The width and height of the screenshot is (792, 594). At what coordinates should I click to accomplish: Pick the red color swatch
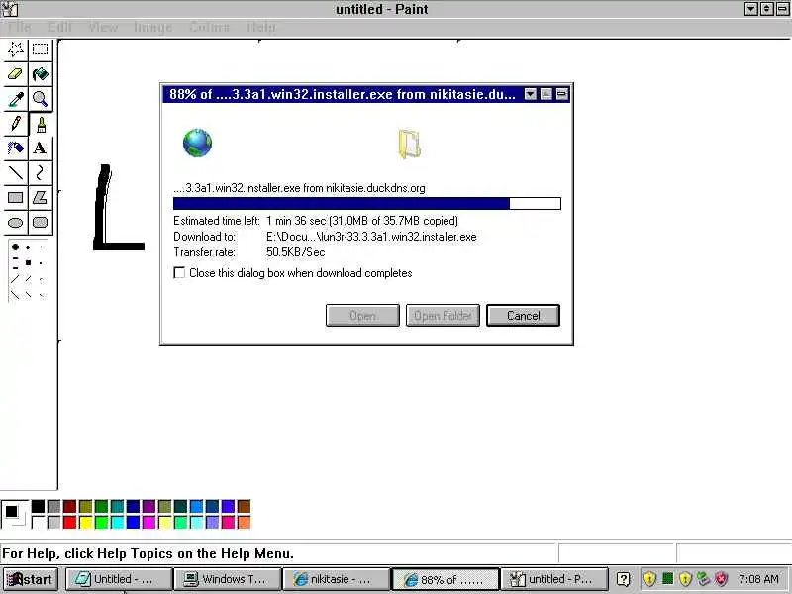[x=69, y=522]
